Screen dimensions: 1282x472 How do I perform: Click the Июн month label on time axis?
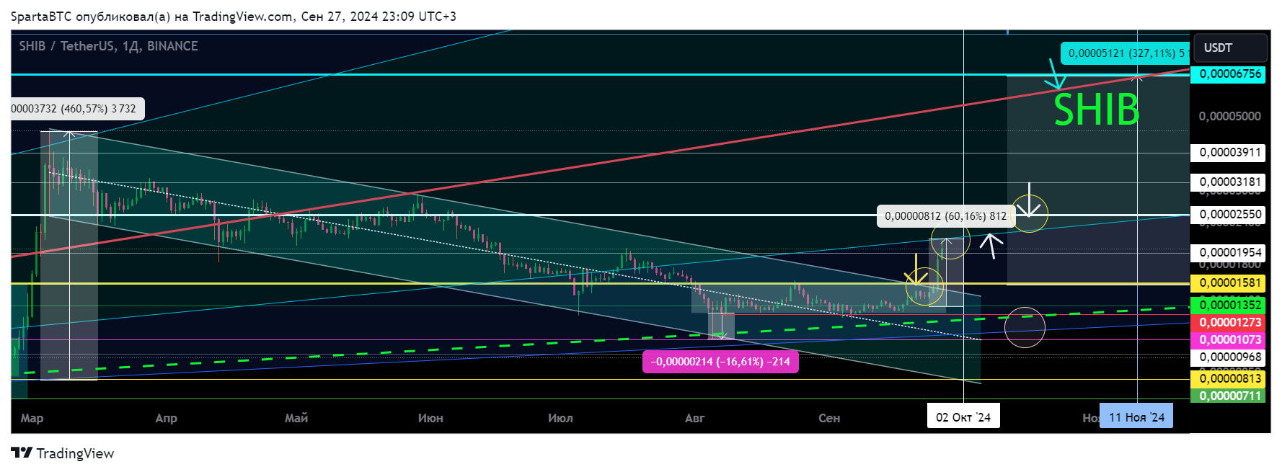430,418
